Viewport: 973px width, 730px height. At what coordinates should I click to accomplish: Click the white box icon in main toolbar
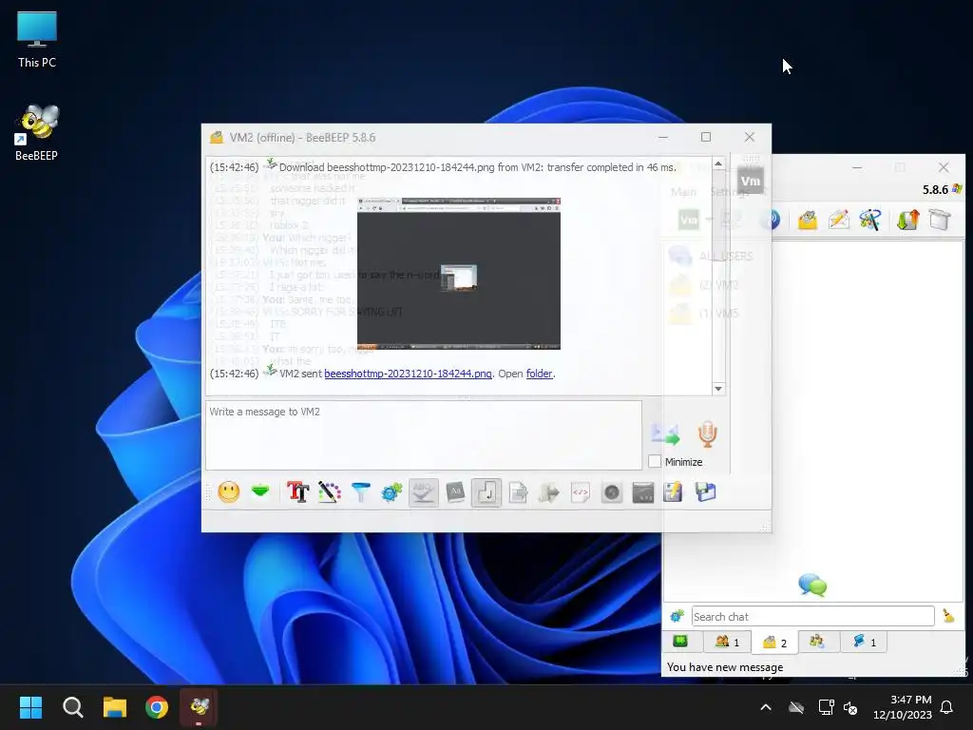(x=940, y=220)
